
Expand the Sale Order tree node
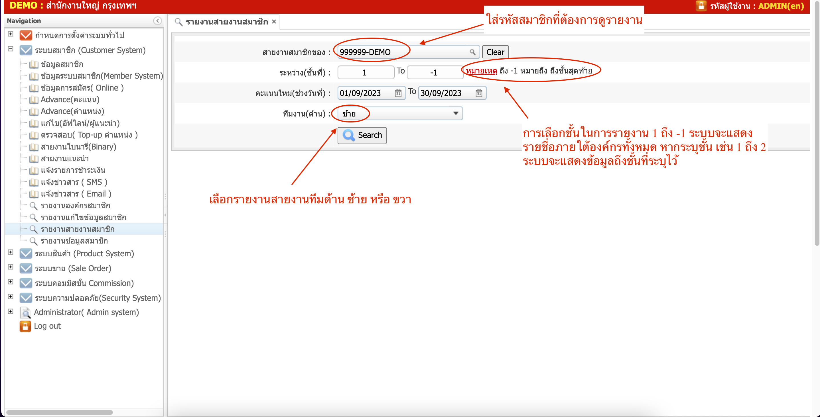click(11, 267)
